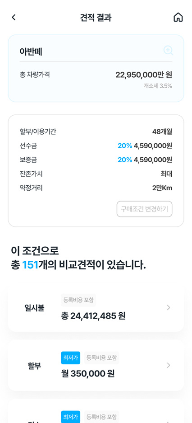Click the 총 24,412,485 원 total amount

coord(93,315)
